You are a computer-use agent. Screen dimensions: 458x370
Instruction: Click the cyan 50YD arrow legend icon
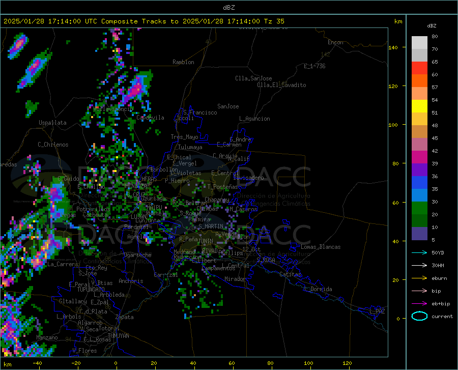(x=419, y=252)
